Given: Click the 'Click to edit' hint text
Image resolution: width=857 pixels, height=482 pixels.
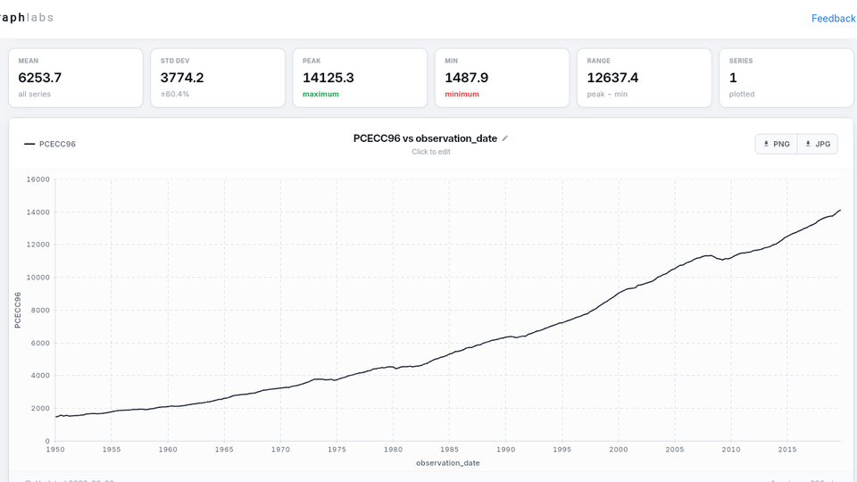Looking at the screenshot, I should [430, 152].
